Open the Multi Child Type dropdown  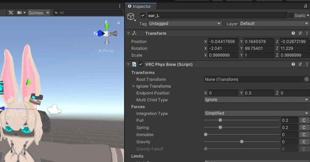pyautogui.click(x=257, y=100)
